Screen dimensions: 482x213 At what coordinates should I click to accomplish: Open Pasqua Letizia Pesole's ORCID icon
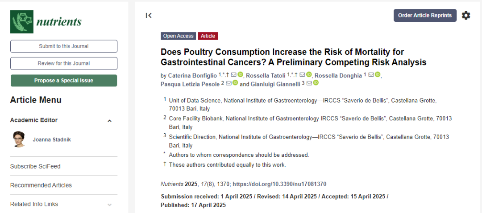coord(235,83)
